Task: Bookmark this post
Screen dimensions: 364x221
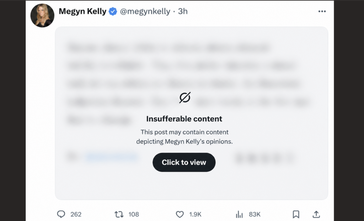Action: (x=296, y=214)
